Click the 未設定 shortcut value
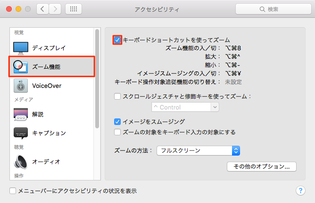The image size is (315, 203). (x=233, y=82)
